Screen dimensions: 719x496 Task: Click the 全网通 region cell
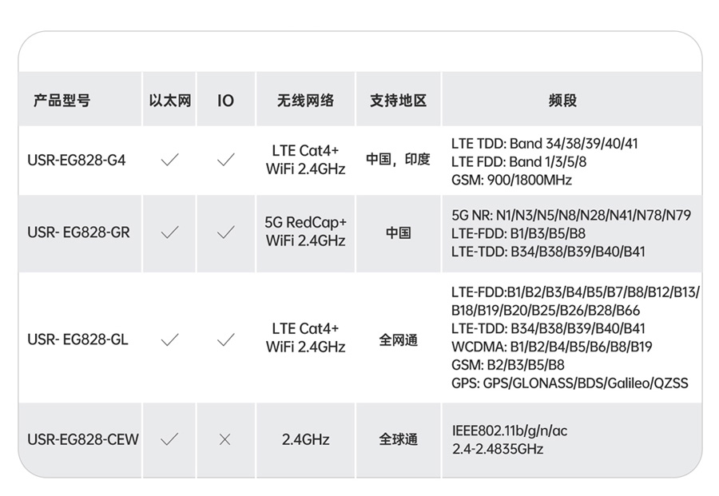[398, 340]
